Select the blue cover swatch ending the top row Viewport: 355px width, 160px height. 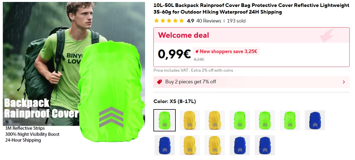(x=315, y=120)
